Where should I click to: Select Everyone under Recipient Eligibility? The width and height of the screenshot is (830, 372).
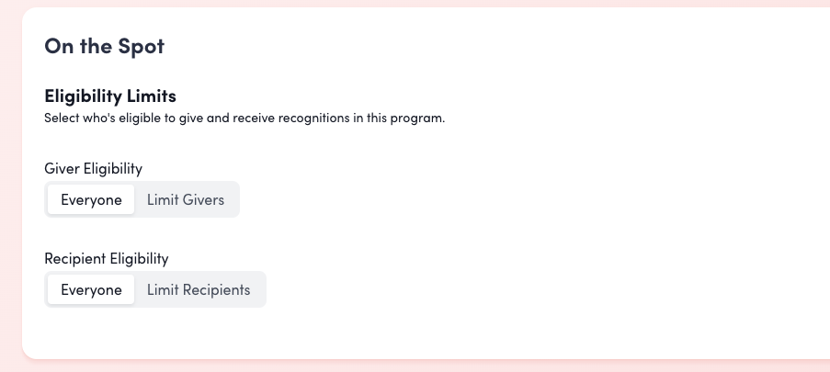(91, 289)
